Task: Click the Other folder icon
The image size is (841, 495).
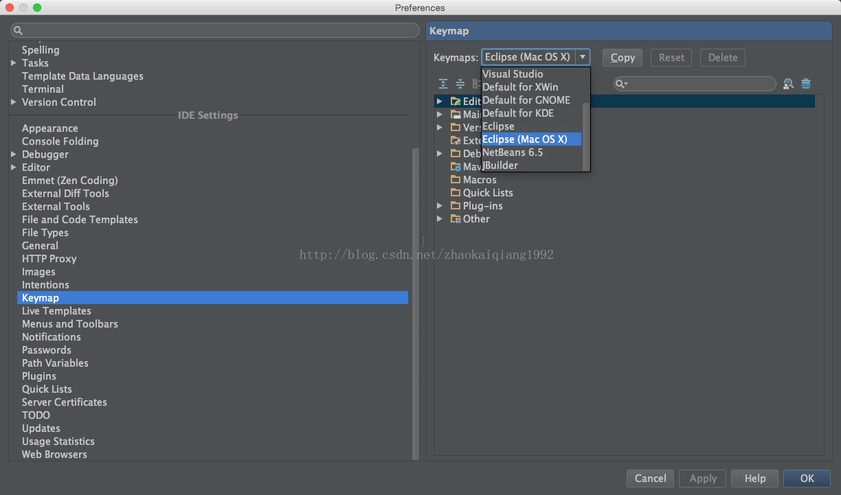Action: (456, 219)
